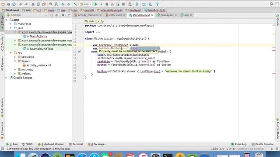Navigate Back with the left arrow

[x=63, y=4]
